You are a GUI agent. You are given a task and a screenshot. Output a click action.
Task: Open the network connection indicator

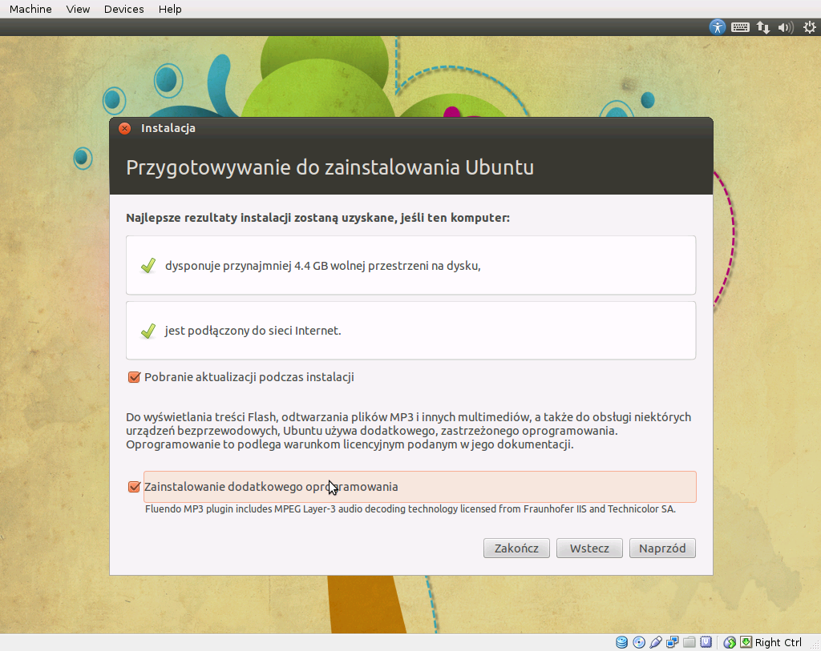coord(763,28)
